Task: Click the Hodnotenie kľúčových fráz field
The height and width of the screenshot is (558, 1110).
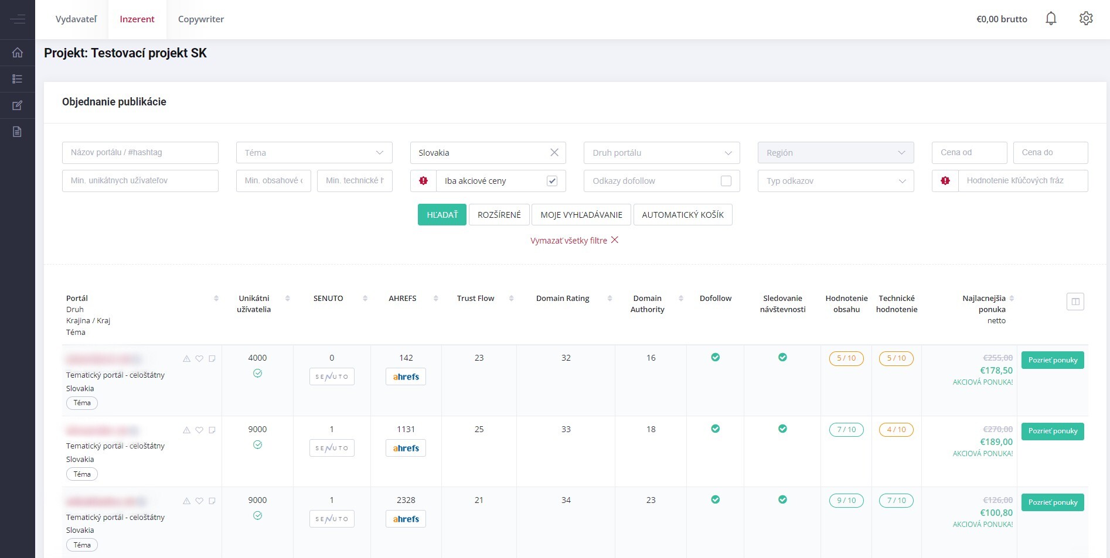Action: click(1023, 181)
